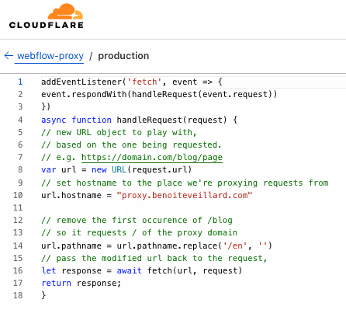Go back using the left arrow
The height and width of the screenshot is (310, 346).
tap(9, 55)
